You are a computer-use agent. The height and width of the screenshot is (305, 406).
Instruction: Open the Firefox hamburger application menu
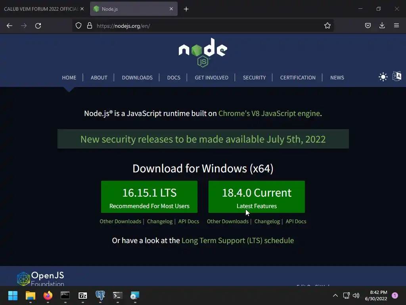pyautogui.click(x=396, y=25)
